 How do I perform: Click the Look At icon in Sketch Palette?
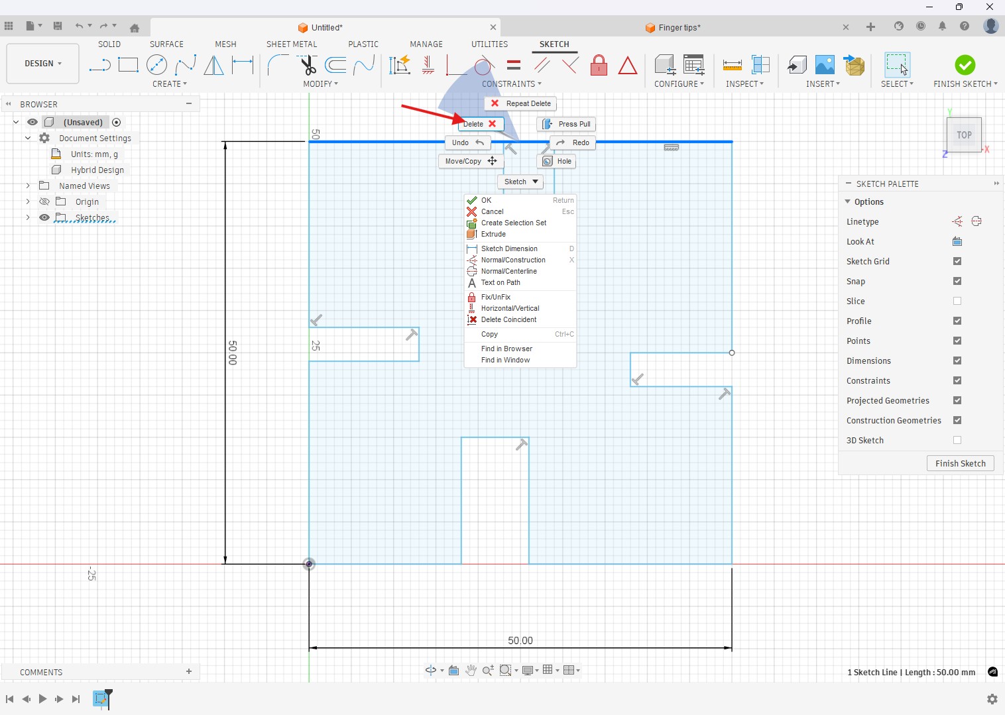click(x=957, y=241)
